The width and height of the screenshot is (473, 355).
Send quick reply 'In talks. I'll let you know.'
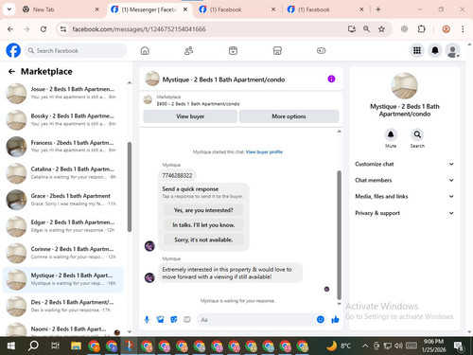click(203, 225)
